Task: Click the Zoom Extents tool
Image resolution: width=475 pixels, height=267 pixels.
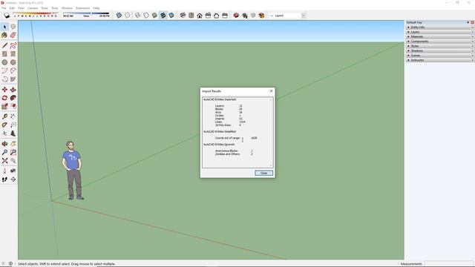Action: 4,161
